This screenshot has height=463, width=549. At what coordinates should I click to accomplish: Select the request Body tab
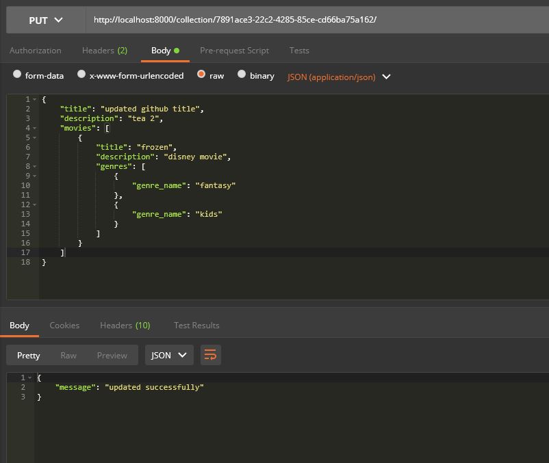(x=165, y=51)
